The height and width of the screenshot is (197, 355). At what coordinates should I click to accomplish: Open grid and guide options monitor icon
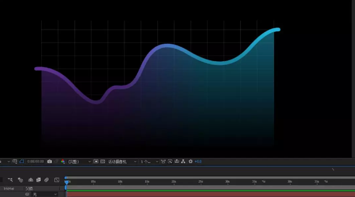(x=15, y=162)
